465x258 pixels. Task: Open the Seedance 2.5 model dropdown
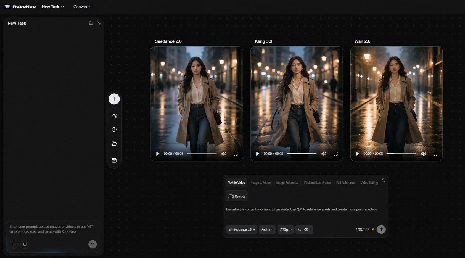[242, 230]
